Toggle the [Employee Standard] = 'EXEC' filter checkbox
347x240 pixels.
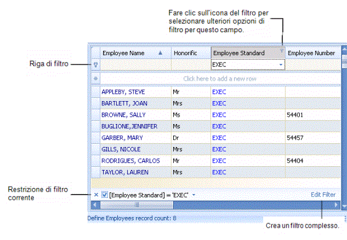click(104, 195)
